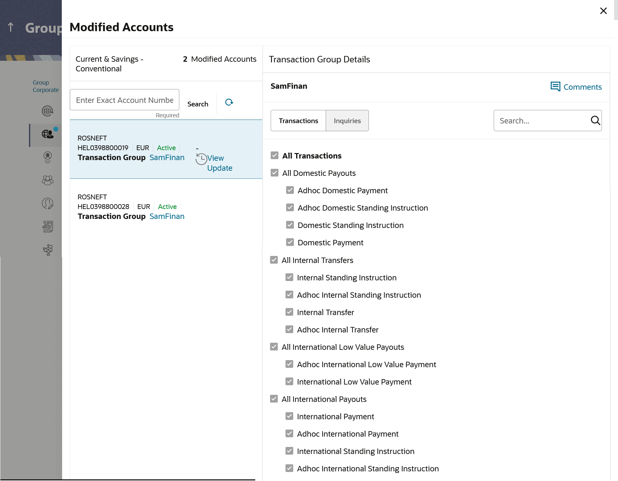Click the reports document icon in sidebar
The width and height of the screenshot is (618, 481).
tap(47, 227)
